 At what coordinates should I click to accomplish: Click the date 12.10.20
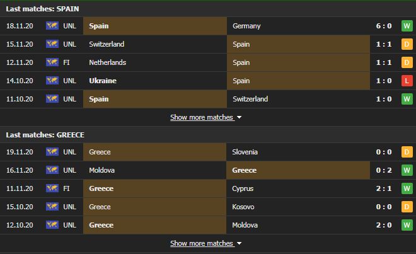[20, 225]
